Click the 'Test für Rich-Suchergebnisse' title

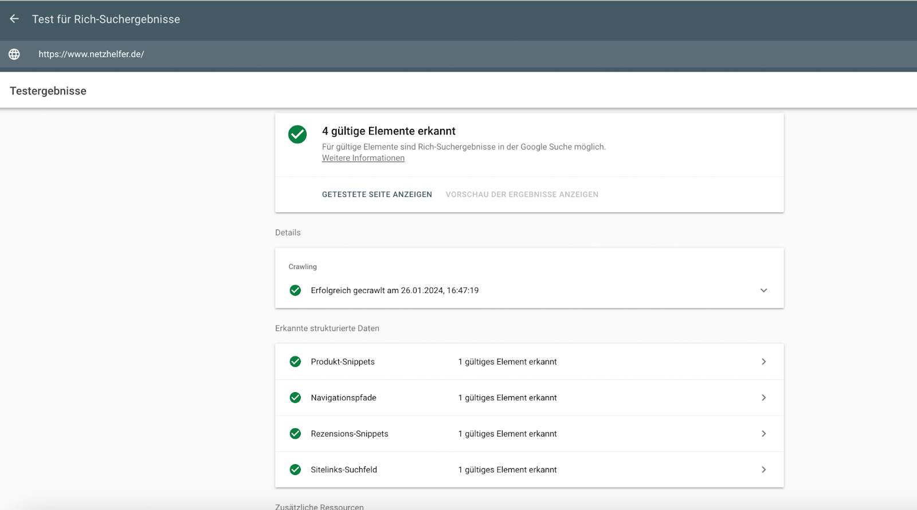pyautogui.click(x=106, y=19)
